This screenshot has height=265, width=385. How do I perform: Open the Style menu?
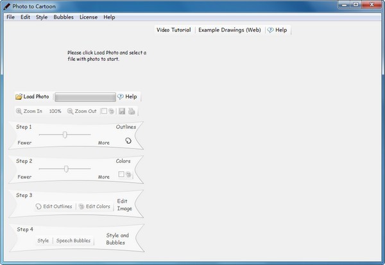[42, 17]
